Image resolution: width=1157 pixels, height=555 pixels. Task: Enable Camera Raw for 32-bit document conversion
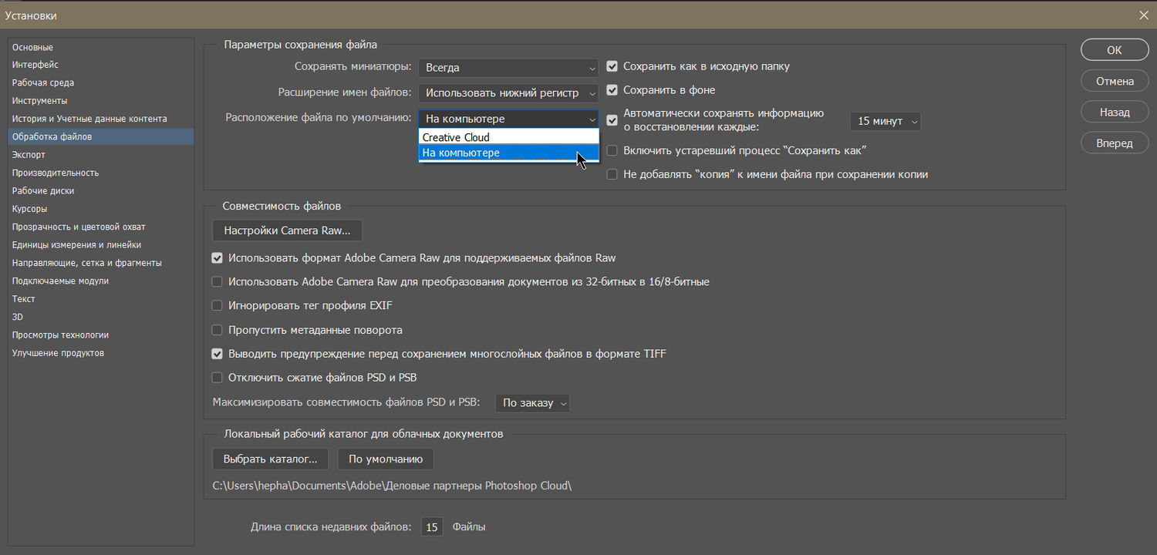(218, 282)
